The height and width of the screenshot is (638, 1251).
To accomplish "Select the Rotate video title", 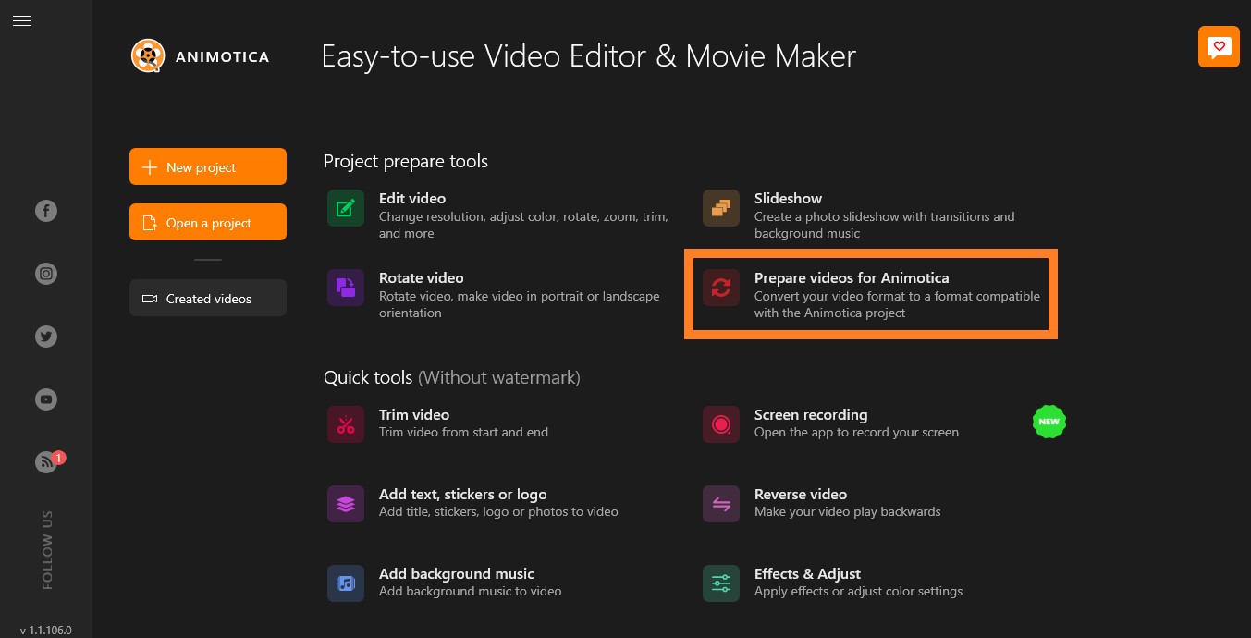I will tap(422, 277).
